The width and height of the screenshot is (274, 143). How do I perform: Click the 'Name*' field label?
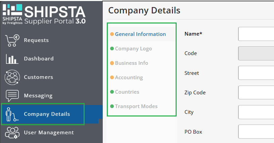[193, 34]
